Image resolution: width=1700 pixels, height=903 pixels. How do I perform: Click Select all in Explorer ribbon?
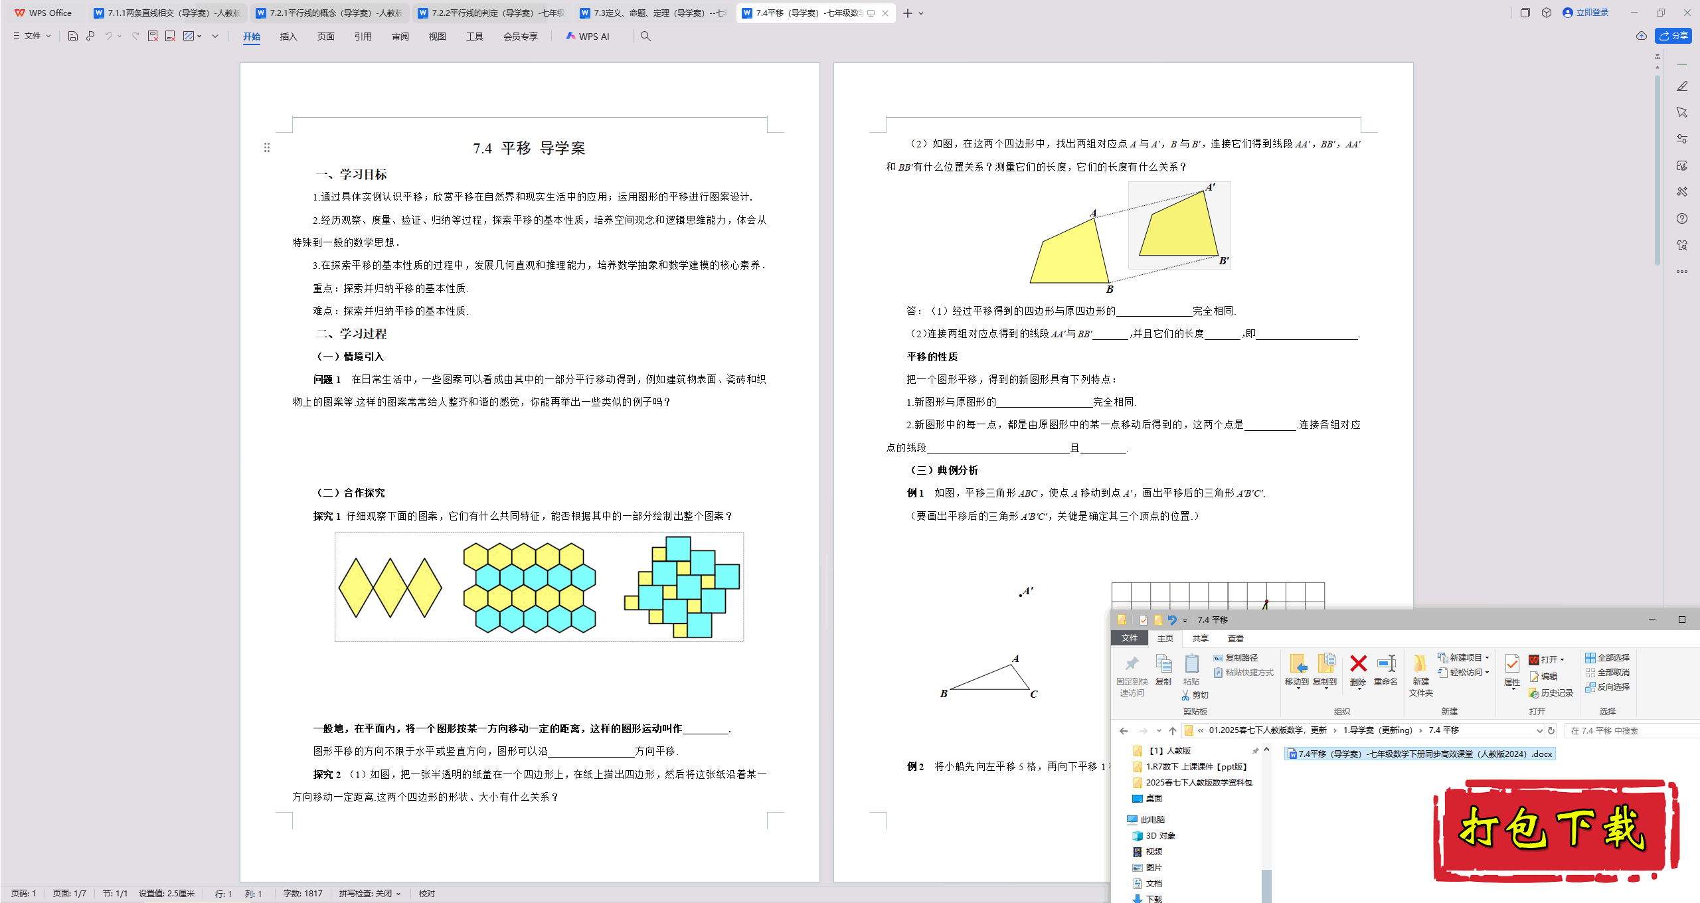[1607, 657]
